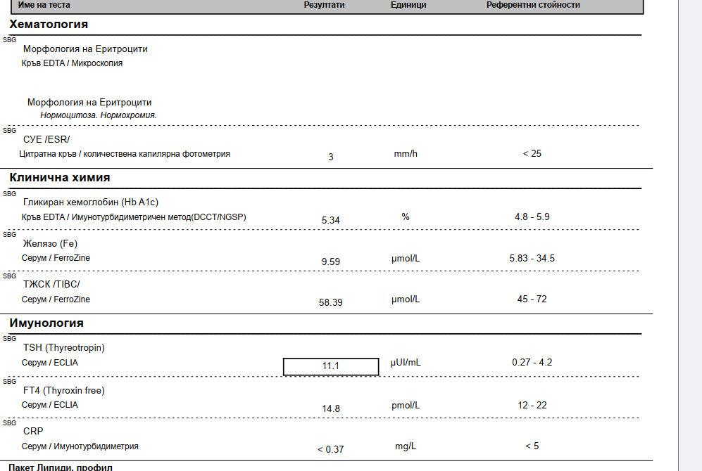Click the vertical scrollbar on the right edge
The height and width of the screenshot is (471, 702).
tap(690, 235)
